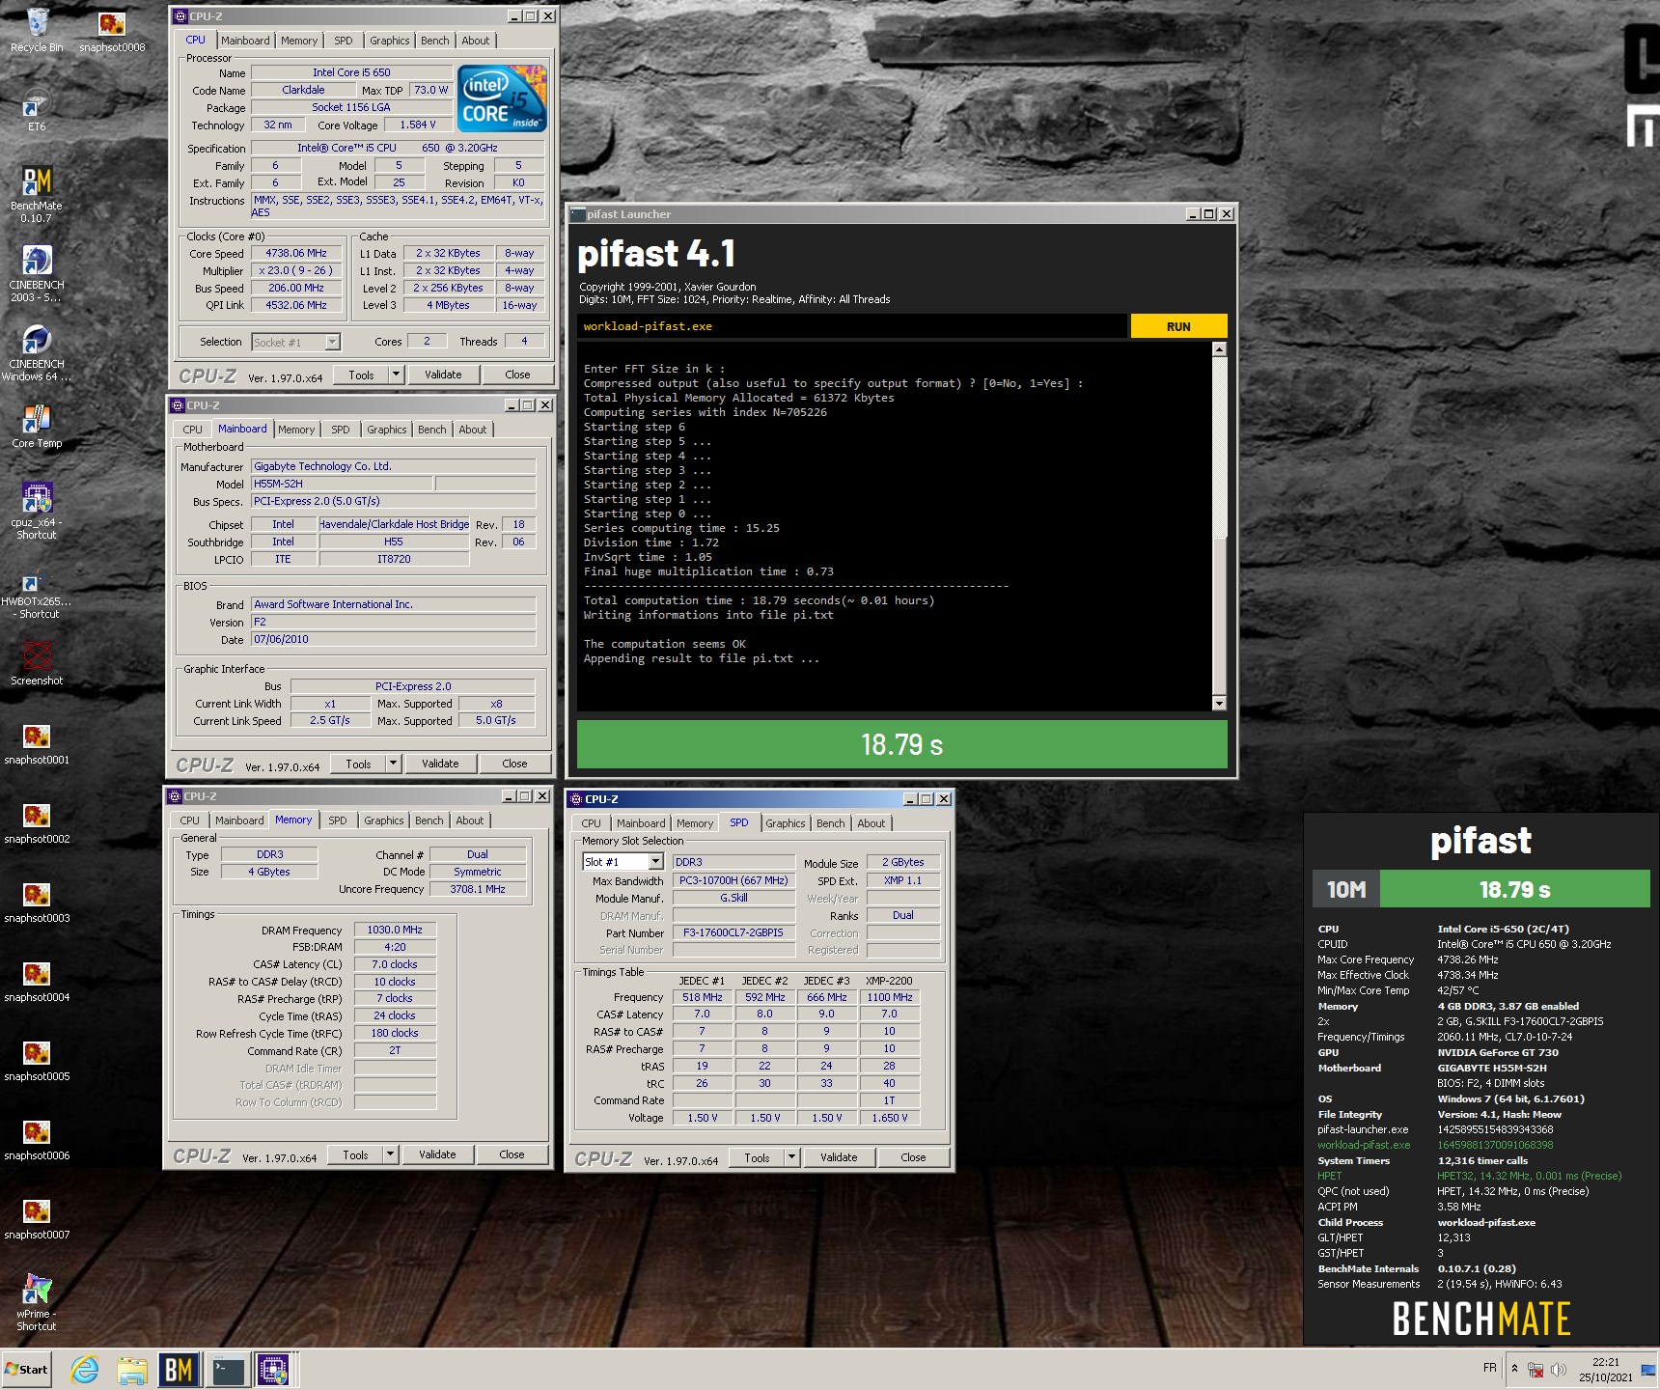Click the H55M-S2H model field

coord(343,484)
